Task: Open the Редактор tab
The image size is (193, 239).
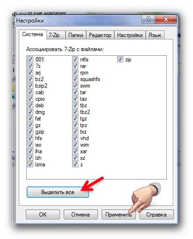Action: (x=100, y=35)
